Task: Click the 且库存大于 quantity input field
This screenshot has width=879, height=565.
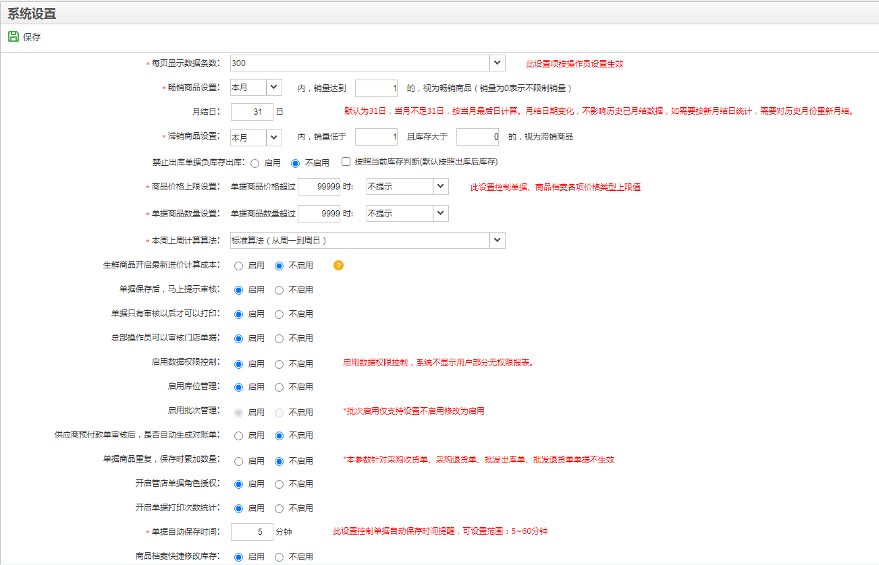Action: click(x=477, y=137)
